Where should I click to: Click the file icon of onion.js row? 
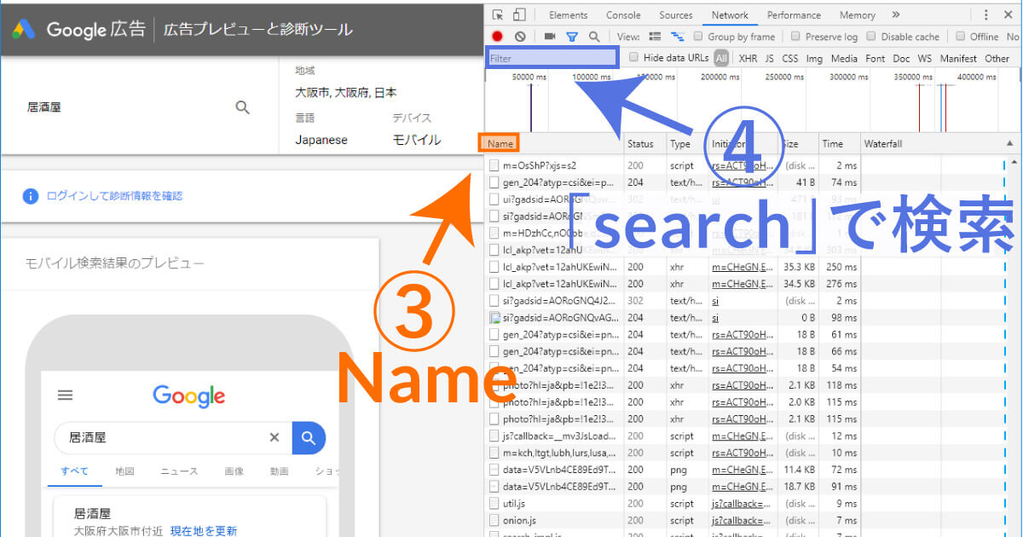[494, 520]
